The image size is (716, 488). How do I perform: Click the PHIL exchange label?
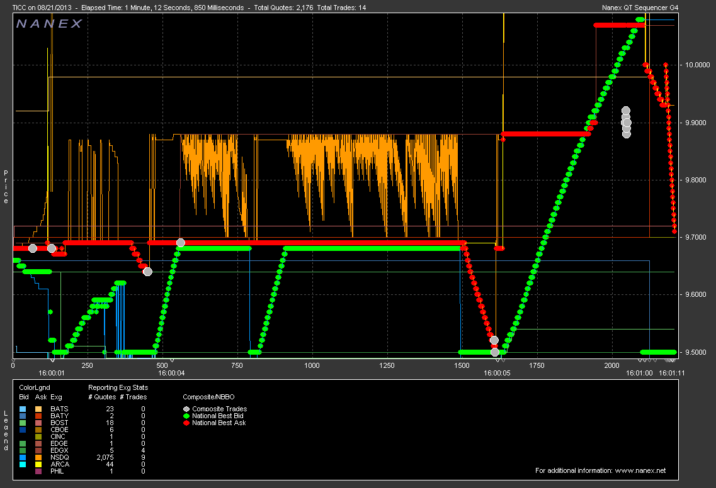click(x=57, y=471)
